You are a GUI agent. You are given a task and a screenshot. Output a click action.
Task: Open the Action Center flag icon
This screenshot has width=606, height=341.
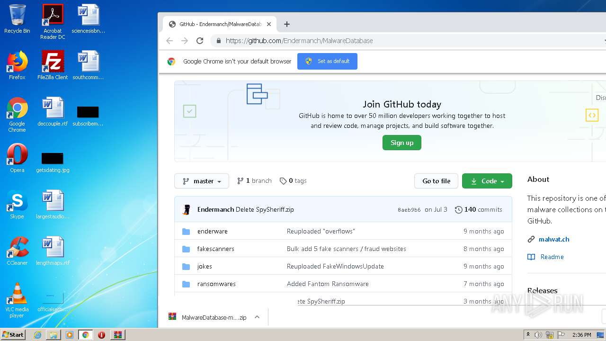[561, 335]
